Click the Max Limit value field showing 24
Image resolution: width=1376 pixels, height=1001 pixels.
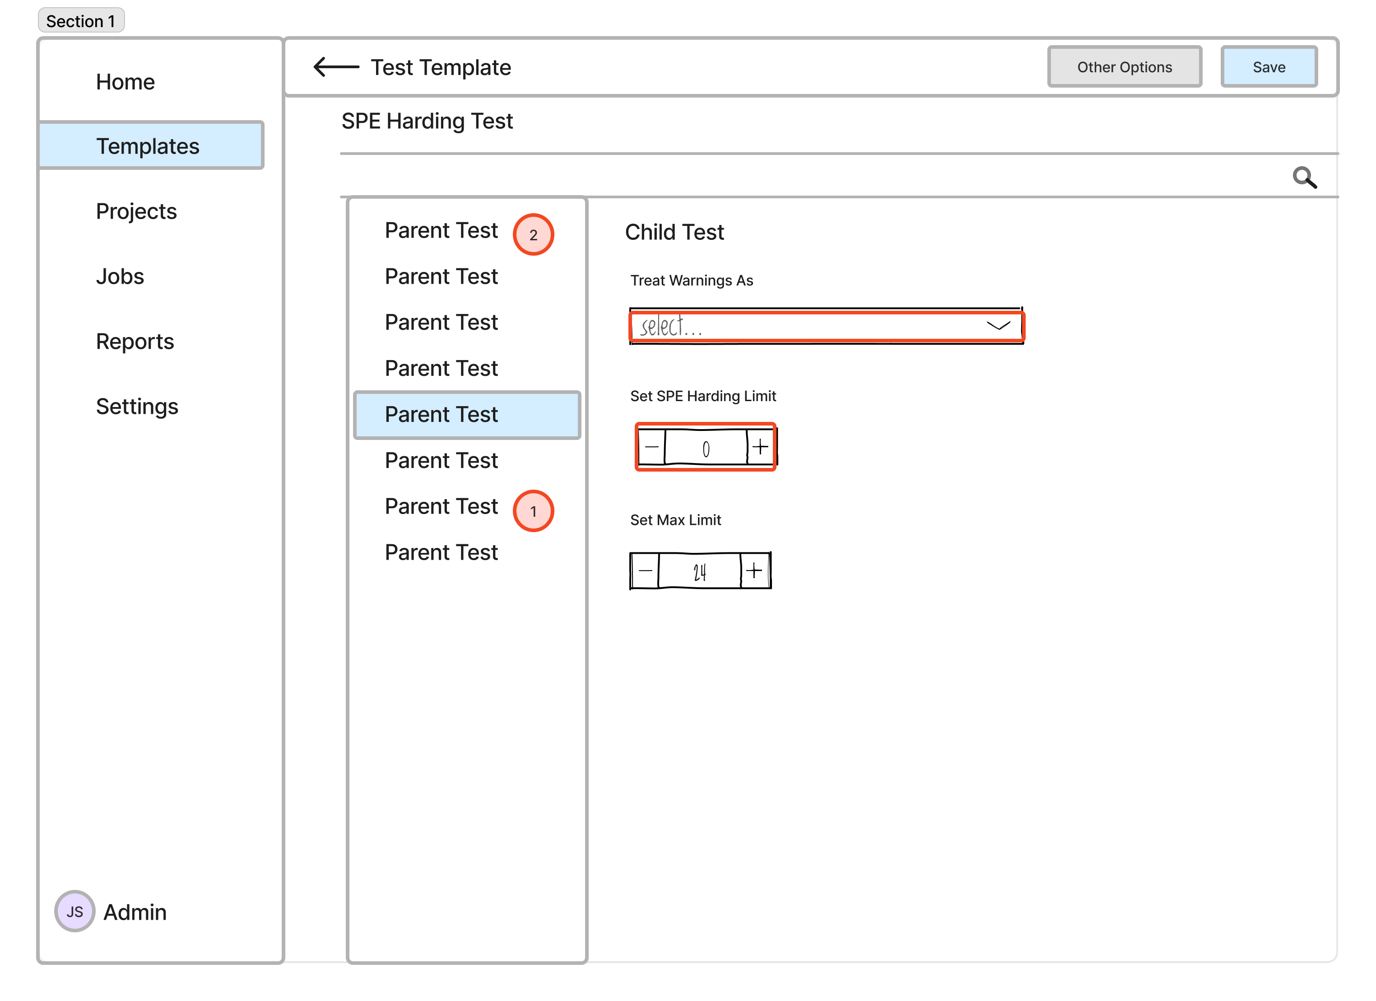click(700, 571)
